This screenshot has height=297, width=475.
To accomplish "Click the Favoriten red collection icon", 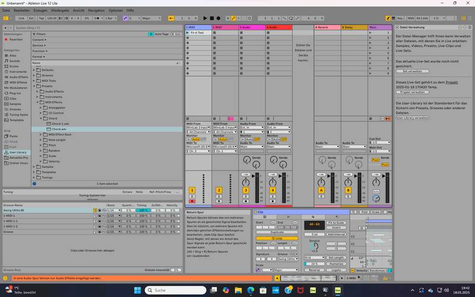I will [6, 39].
